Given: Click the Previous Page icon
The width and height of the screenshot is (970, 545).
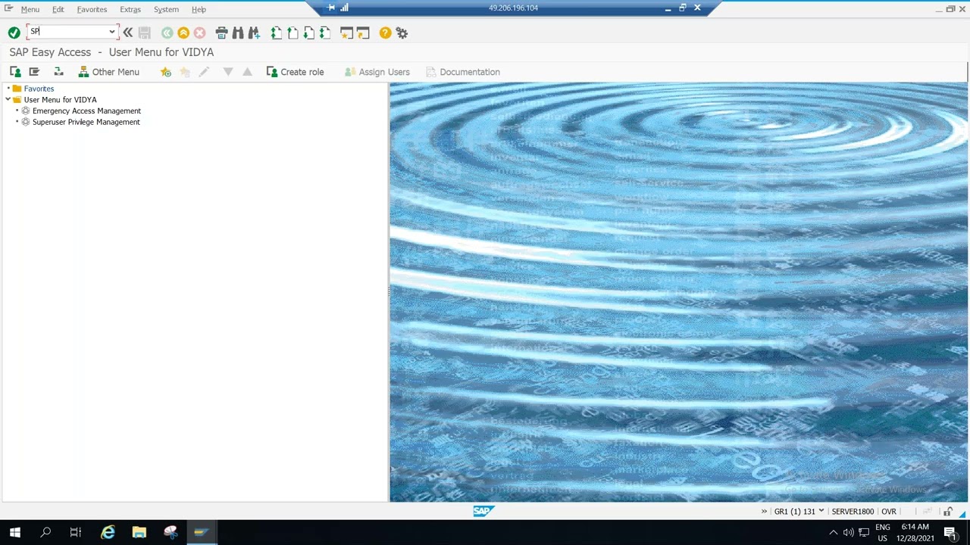Looking at the screenshot, I should (x=293, y=33).
